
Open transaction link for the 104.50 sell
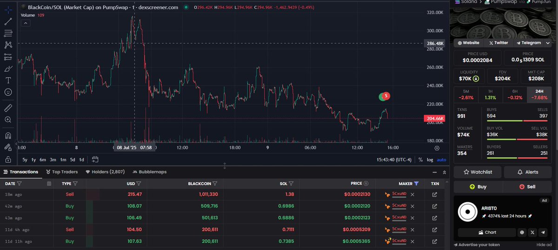[x=435, y=229]
